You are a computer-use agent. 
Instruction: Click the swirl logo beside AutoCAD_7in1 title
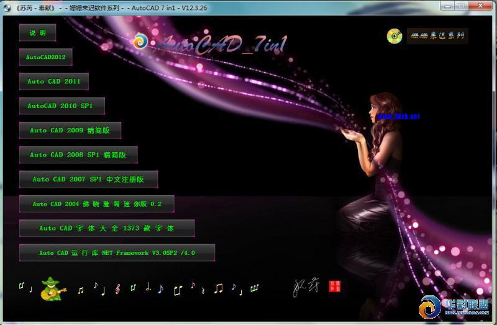pos(140,41)
